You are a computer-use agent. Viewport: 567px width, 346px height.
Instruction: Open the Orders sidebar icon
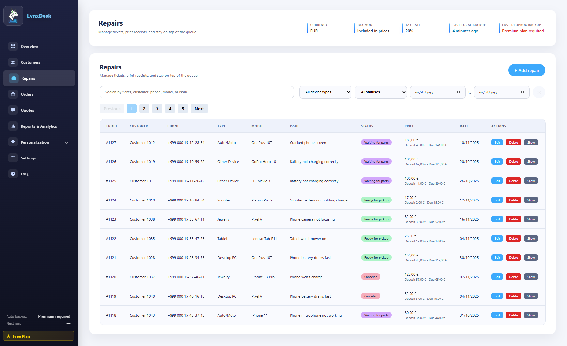pyautogui.click(x=13, y=94)
